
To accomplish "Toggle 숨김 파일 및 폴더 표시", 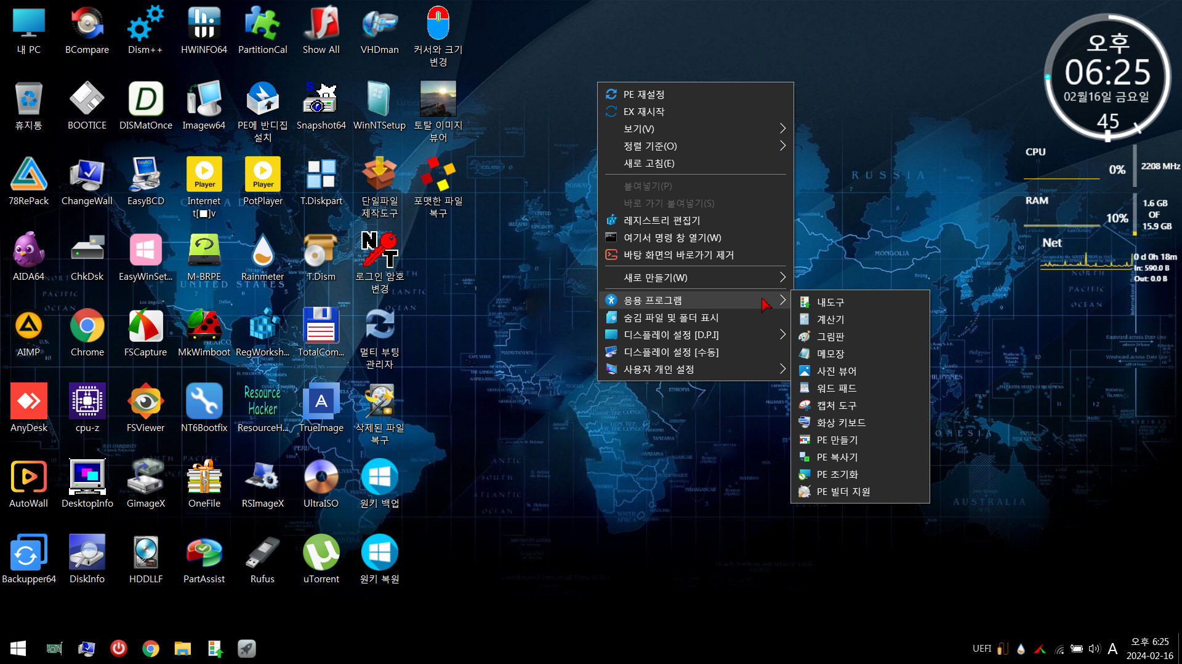I will point(695,318).
